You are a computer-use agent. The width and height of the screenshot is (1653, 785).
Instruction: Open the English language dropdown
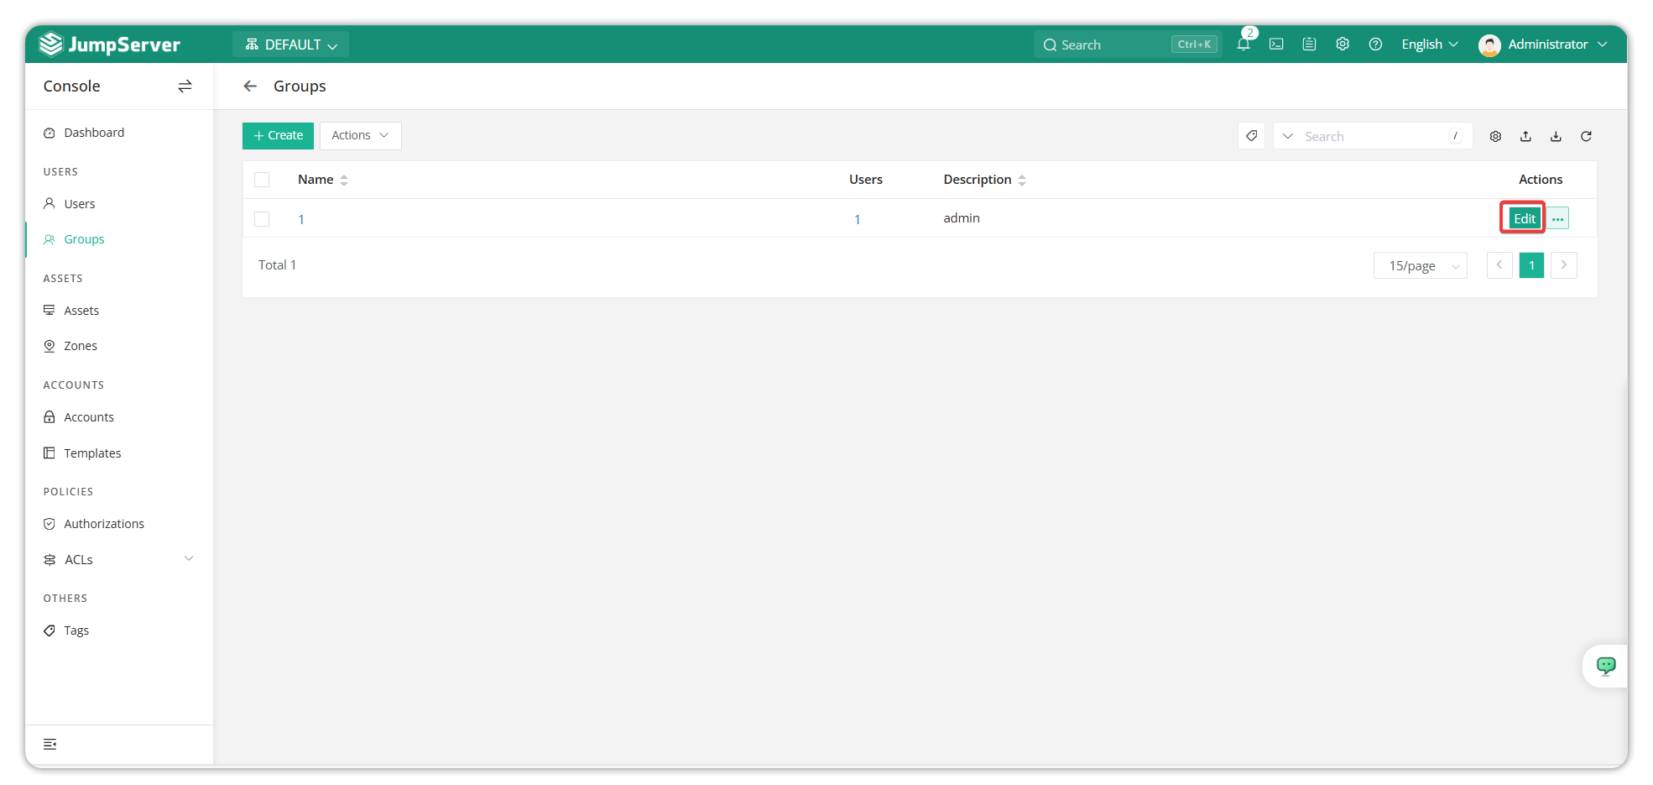point(1430,44)
